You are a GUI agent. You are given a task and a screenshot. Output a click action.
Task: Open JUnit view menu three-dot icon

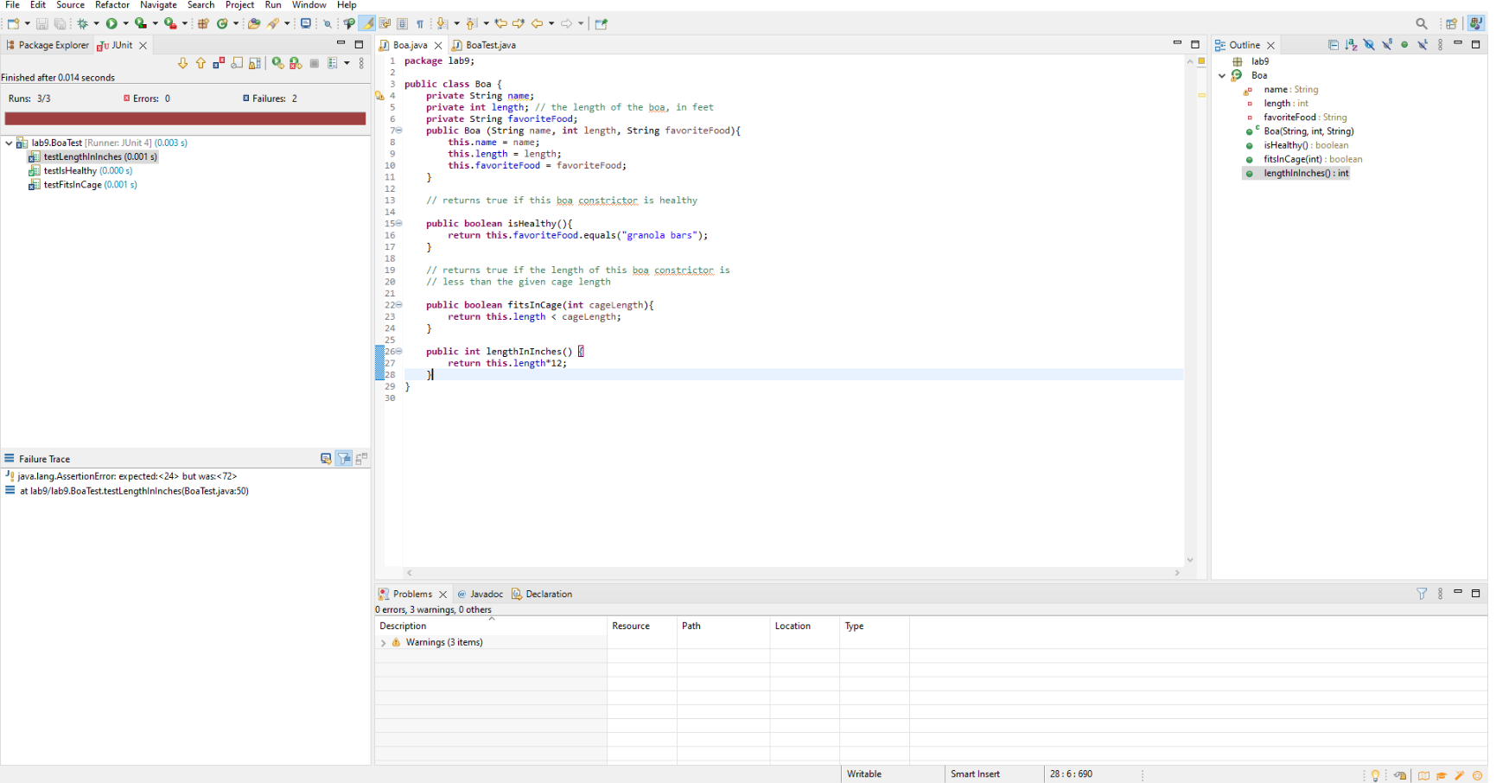(x=361, y=63)
